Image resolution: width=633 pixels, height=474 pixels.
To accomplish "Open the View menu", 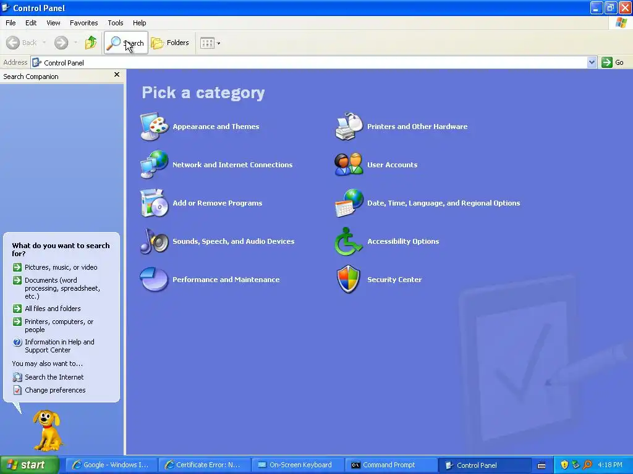I will click(53, 23).
